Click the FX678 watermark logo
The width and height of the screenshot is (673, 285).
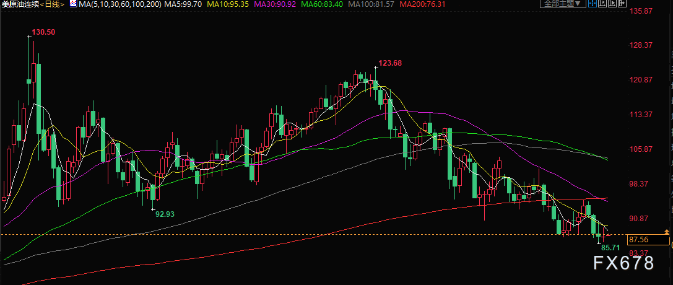(x=624, y=263)
